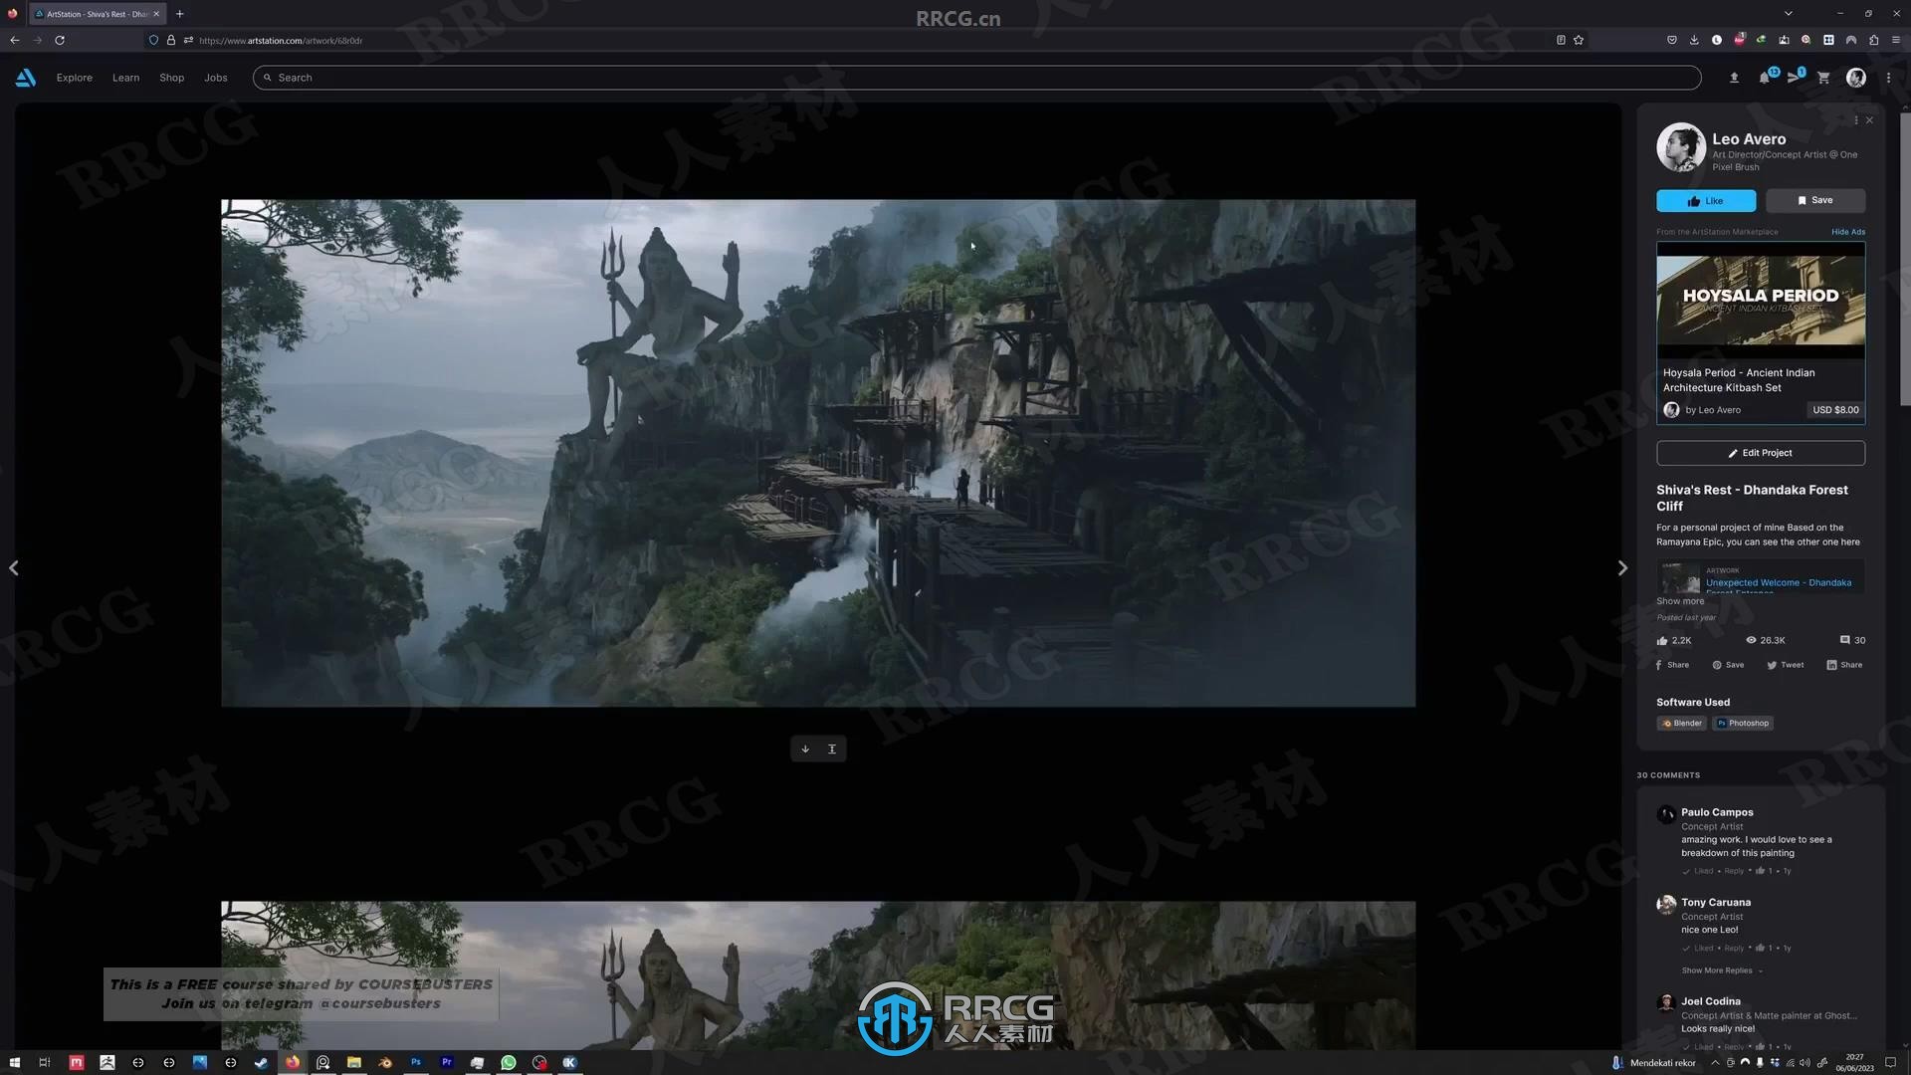Click the Photoshop software icon tag
The height and width of the screenshot is (1075, 1911).
click(1743, 724)
